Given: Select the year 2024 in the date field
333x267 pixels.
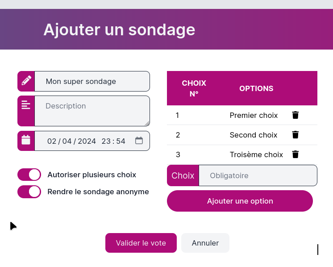Looking at the screenshot, I should click(x=87, y=141).
